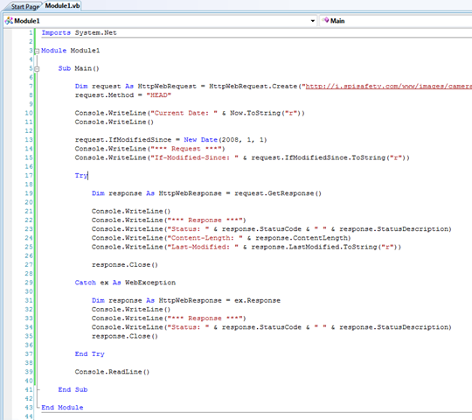Viewport: 472px width, 420px height.
Task: Click 'response.Close()' on line 27
Action: 125,265
